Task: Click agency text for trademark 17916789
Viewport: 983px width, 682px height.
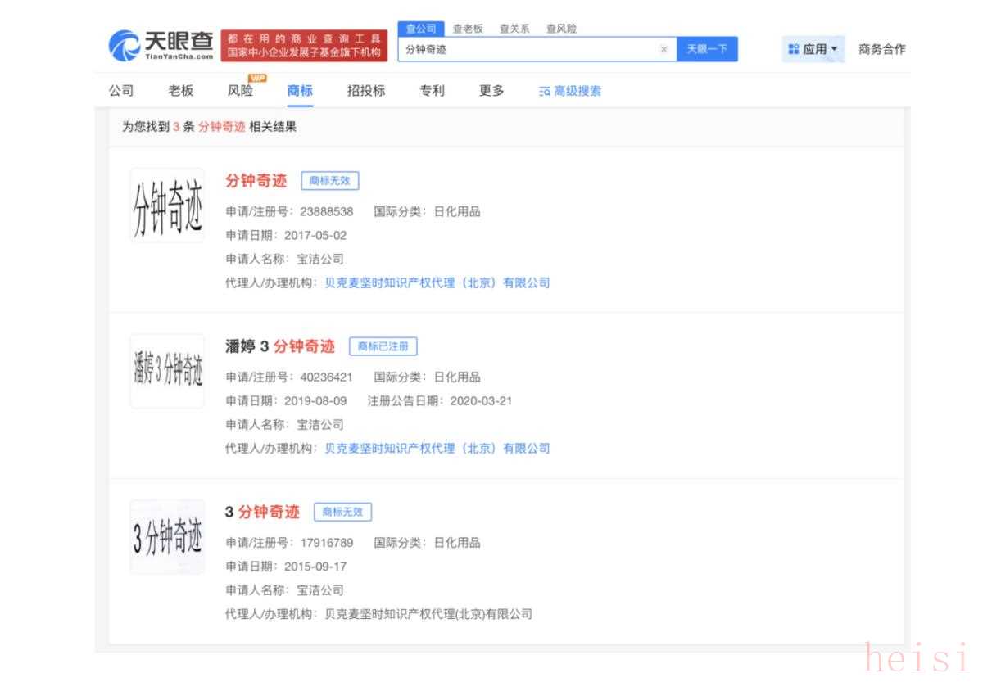Action: click(x=428, y=614)
